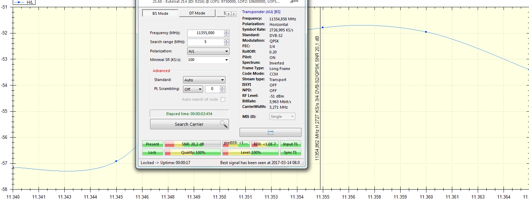
Task: Click the Search Carrier button
Action: click(189, 124)
